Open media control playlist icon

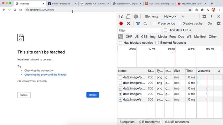tap(208, 10)
